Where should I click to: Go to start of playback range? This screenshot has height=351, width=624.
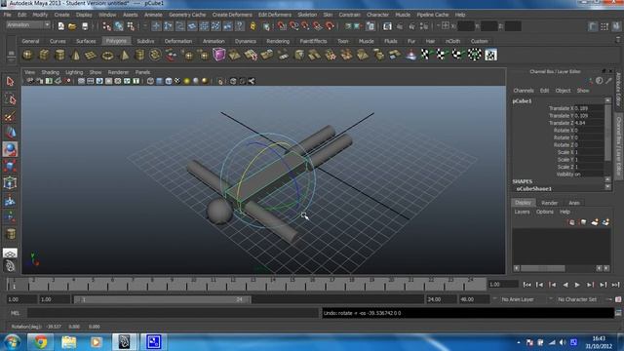pyautogui.click(x=526, y=285)
